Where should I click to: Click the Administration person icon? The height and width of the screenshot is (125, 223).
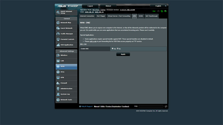[x=58, y=89]
